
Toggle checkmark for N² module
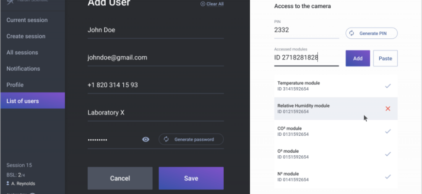tap(388, 177)
